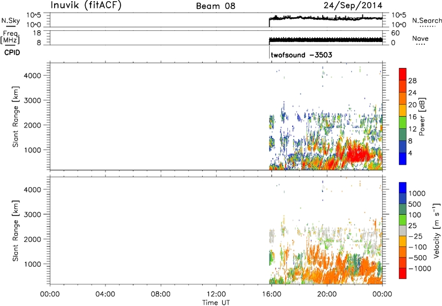The height and width of the screenshot is (306, 442).
Task: Pick the Velocity segment between -1000 and -500
Action: pos(403,262)
